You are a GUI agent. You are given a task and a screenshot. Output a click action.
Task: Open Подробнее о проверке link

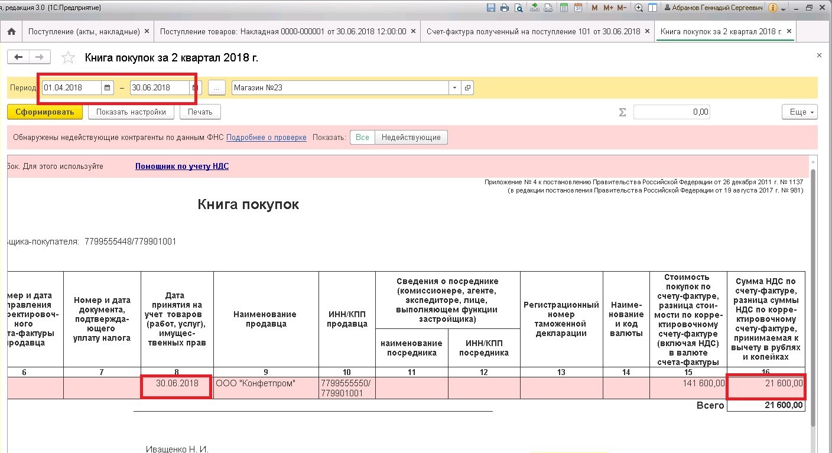tap(266, 137)
